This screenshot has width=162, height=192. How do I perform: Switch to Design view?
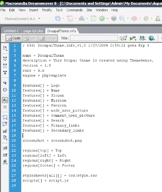[48, 38]
